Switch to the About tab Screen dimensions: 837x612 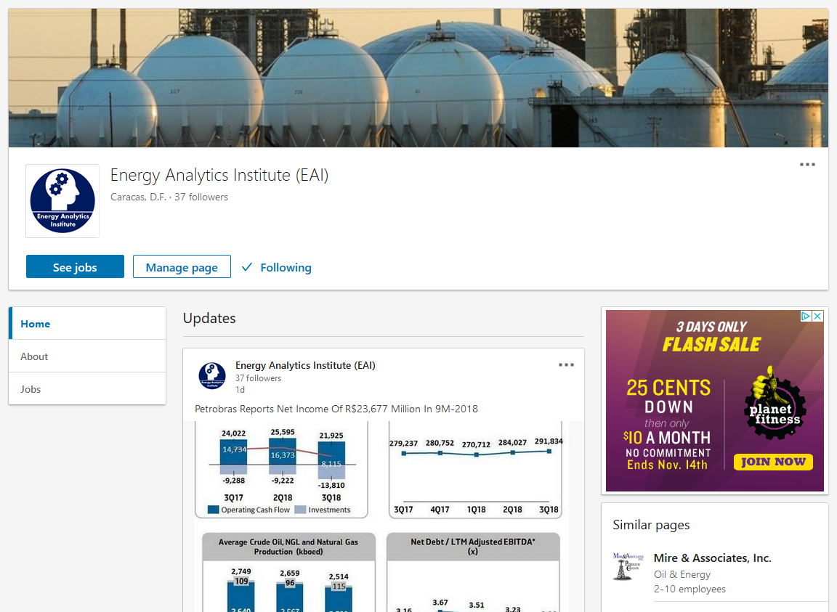[34, 356]
